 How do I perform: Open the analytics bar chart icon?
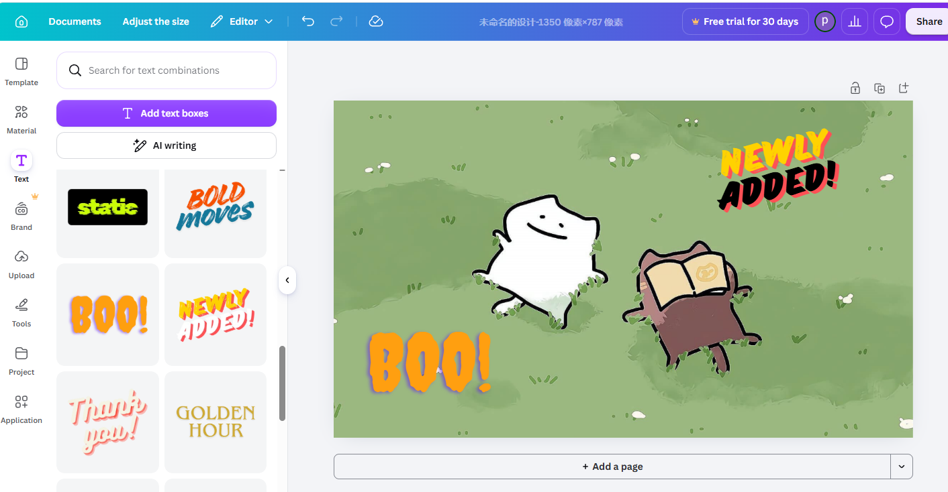click(855, 21)
